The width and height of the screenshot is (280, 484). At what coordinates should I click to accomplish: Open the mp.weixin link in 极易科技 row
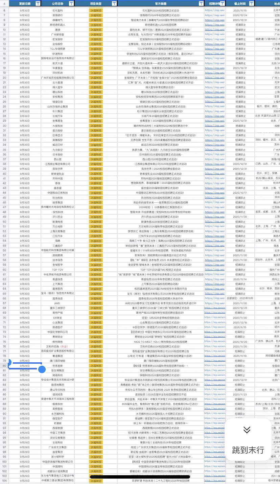215,404
